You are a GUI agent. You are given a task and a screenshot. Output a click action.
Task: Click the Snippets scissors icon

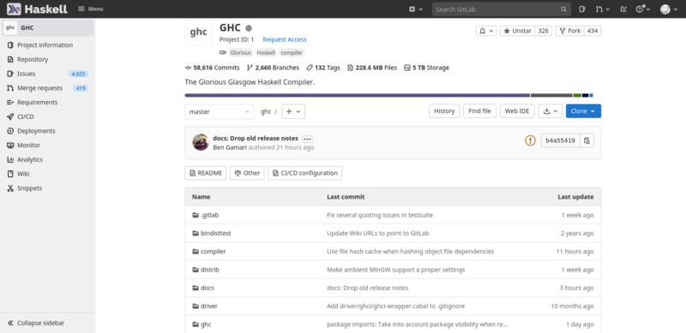click(x=10, y=188)
